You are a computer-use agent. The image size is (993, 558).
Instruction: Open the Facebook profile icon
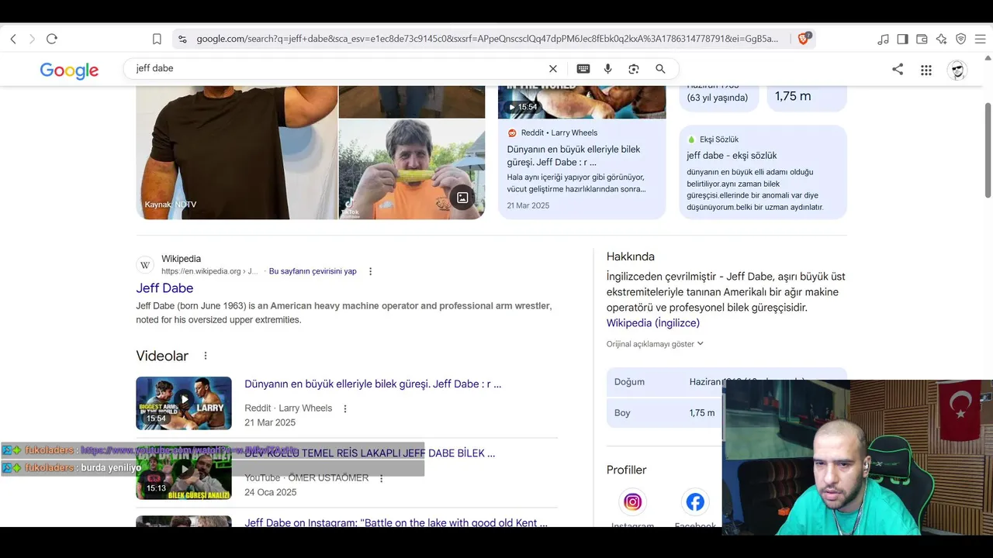click(x=695, y=501)
